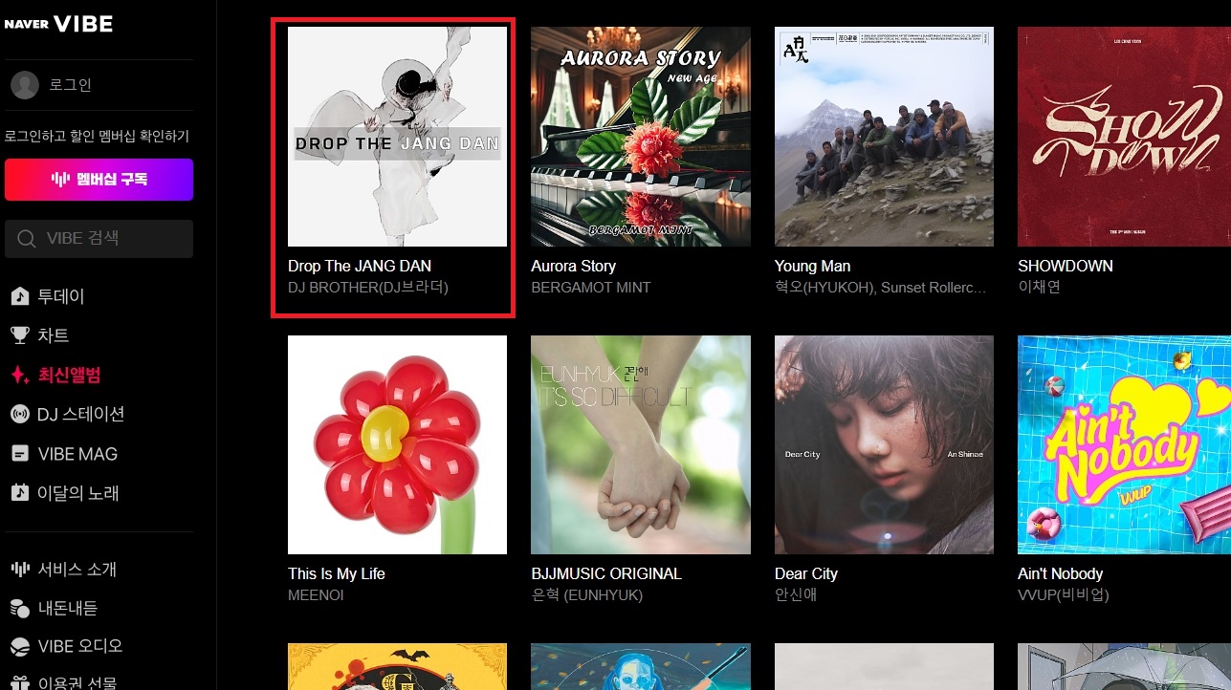Image resolution: width=1231 pixels, height=690 pixels.
Task: Click the search magnifier icon
Action: [28, 239]
